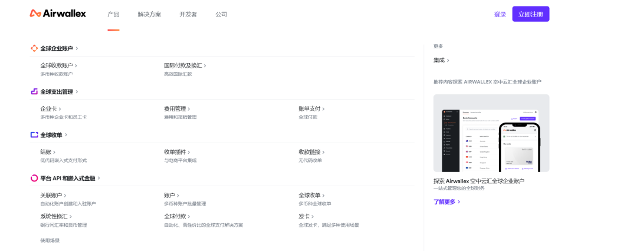The width and height of the screenshot is (637, 251).
Task: Click the 多币种收款账户 description text
Action: coord(57,74)
